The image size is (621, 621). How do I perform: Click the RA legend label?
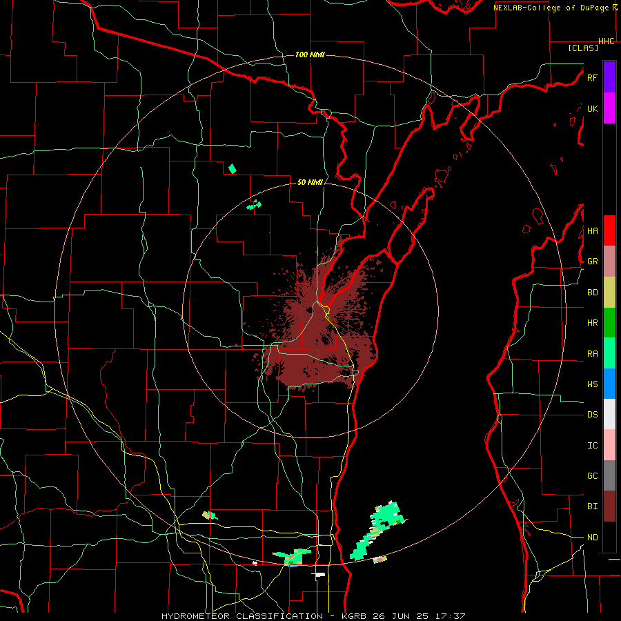[x=592, y=354]
